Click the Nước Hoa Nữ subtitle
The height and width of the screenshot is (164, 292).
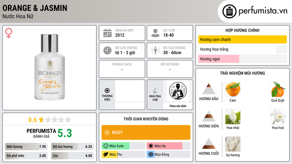point(18,16)
